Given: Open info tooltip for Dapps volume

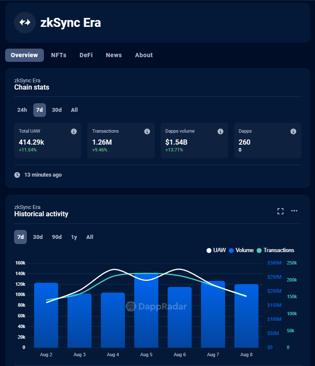Looking at the screenshot, I should point(220,131).
